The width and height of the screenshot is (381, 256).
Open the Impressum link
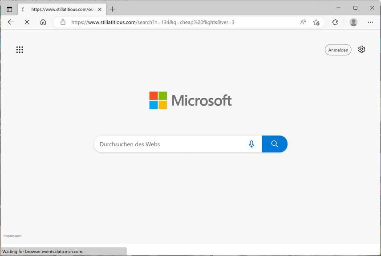(12, 236)
